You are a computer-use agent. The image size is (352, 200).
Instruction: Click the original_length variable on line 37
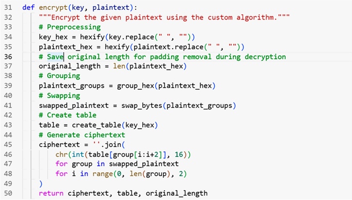(69, 66)
